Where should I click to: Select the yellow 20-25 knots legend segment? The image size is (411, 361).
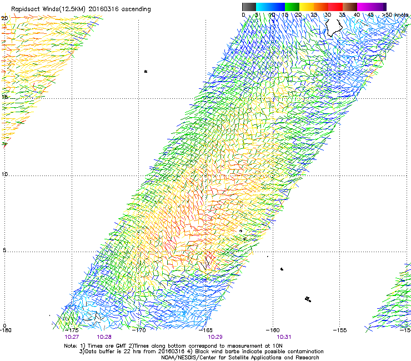coord(307,7)
